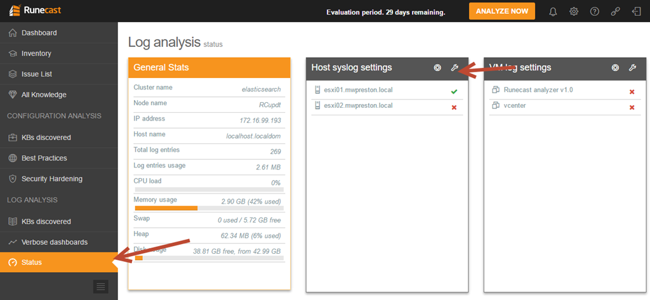Click the Host name value localhost.localdom
Viewport: 650px width, 300px height.
(x=254, y=136)
